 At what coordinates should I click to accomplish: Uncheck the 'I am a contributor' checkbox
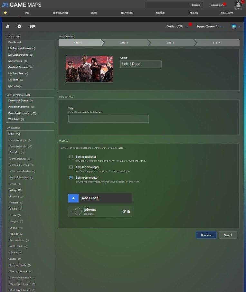coord(71,177)
